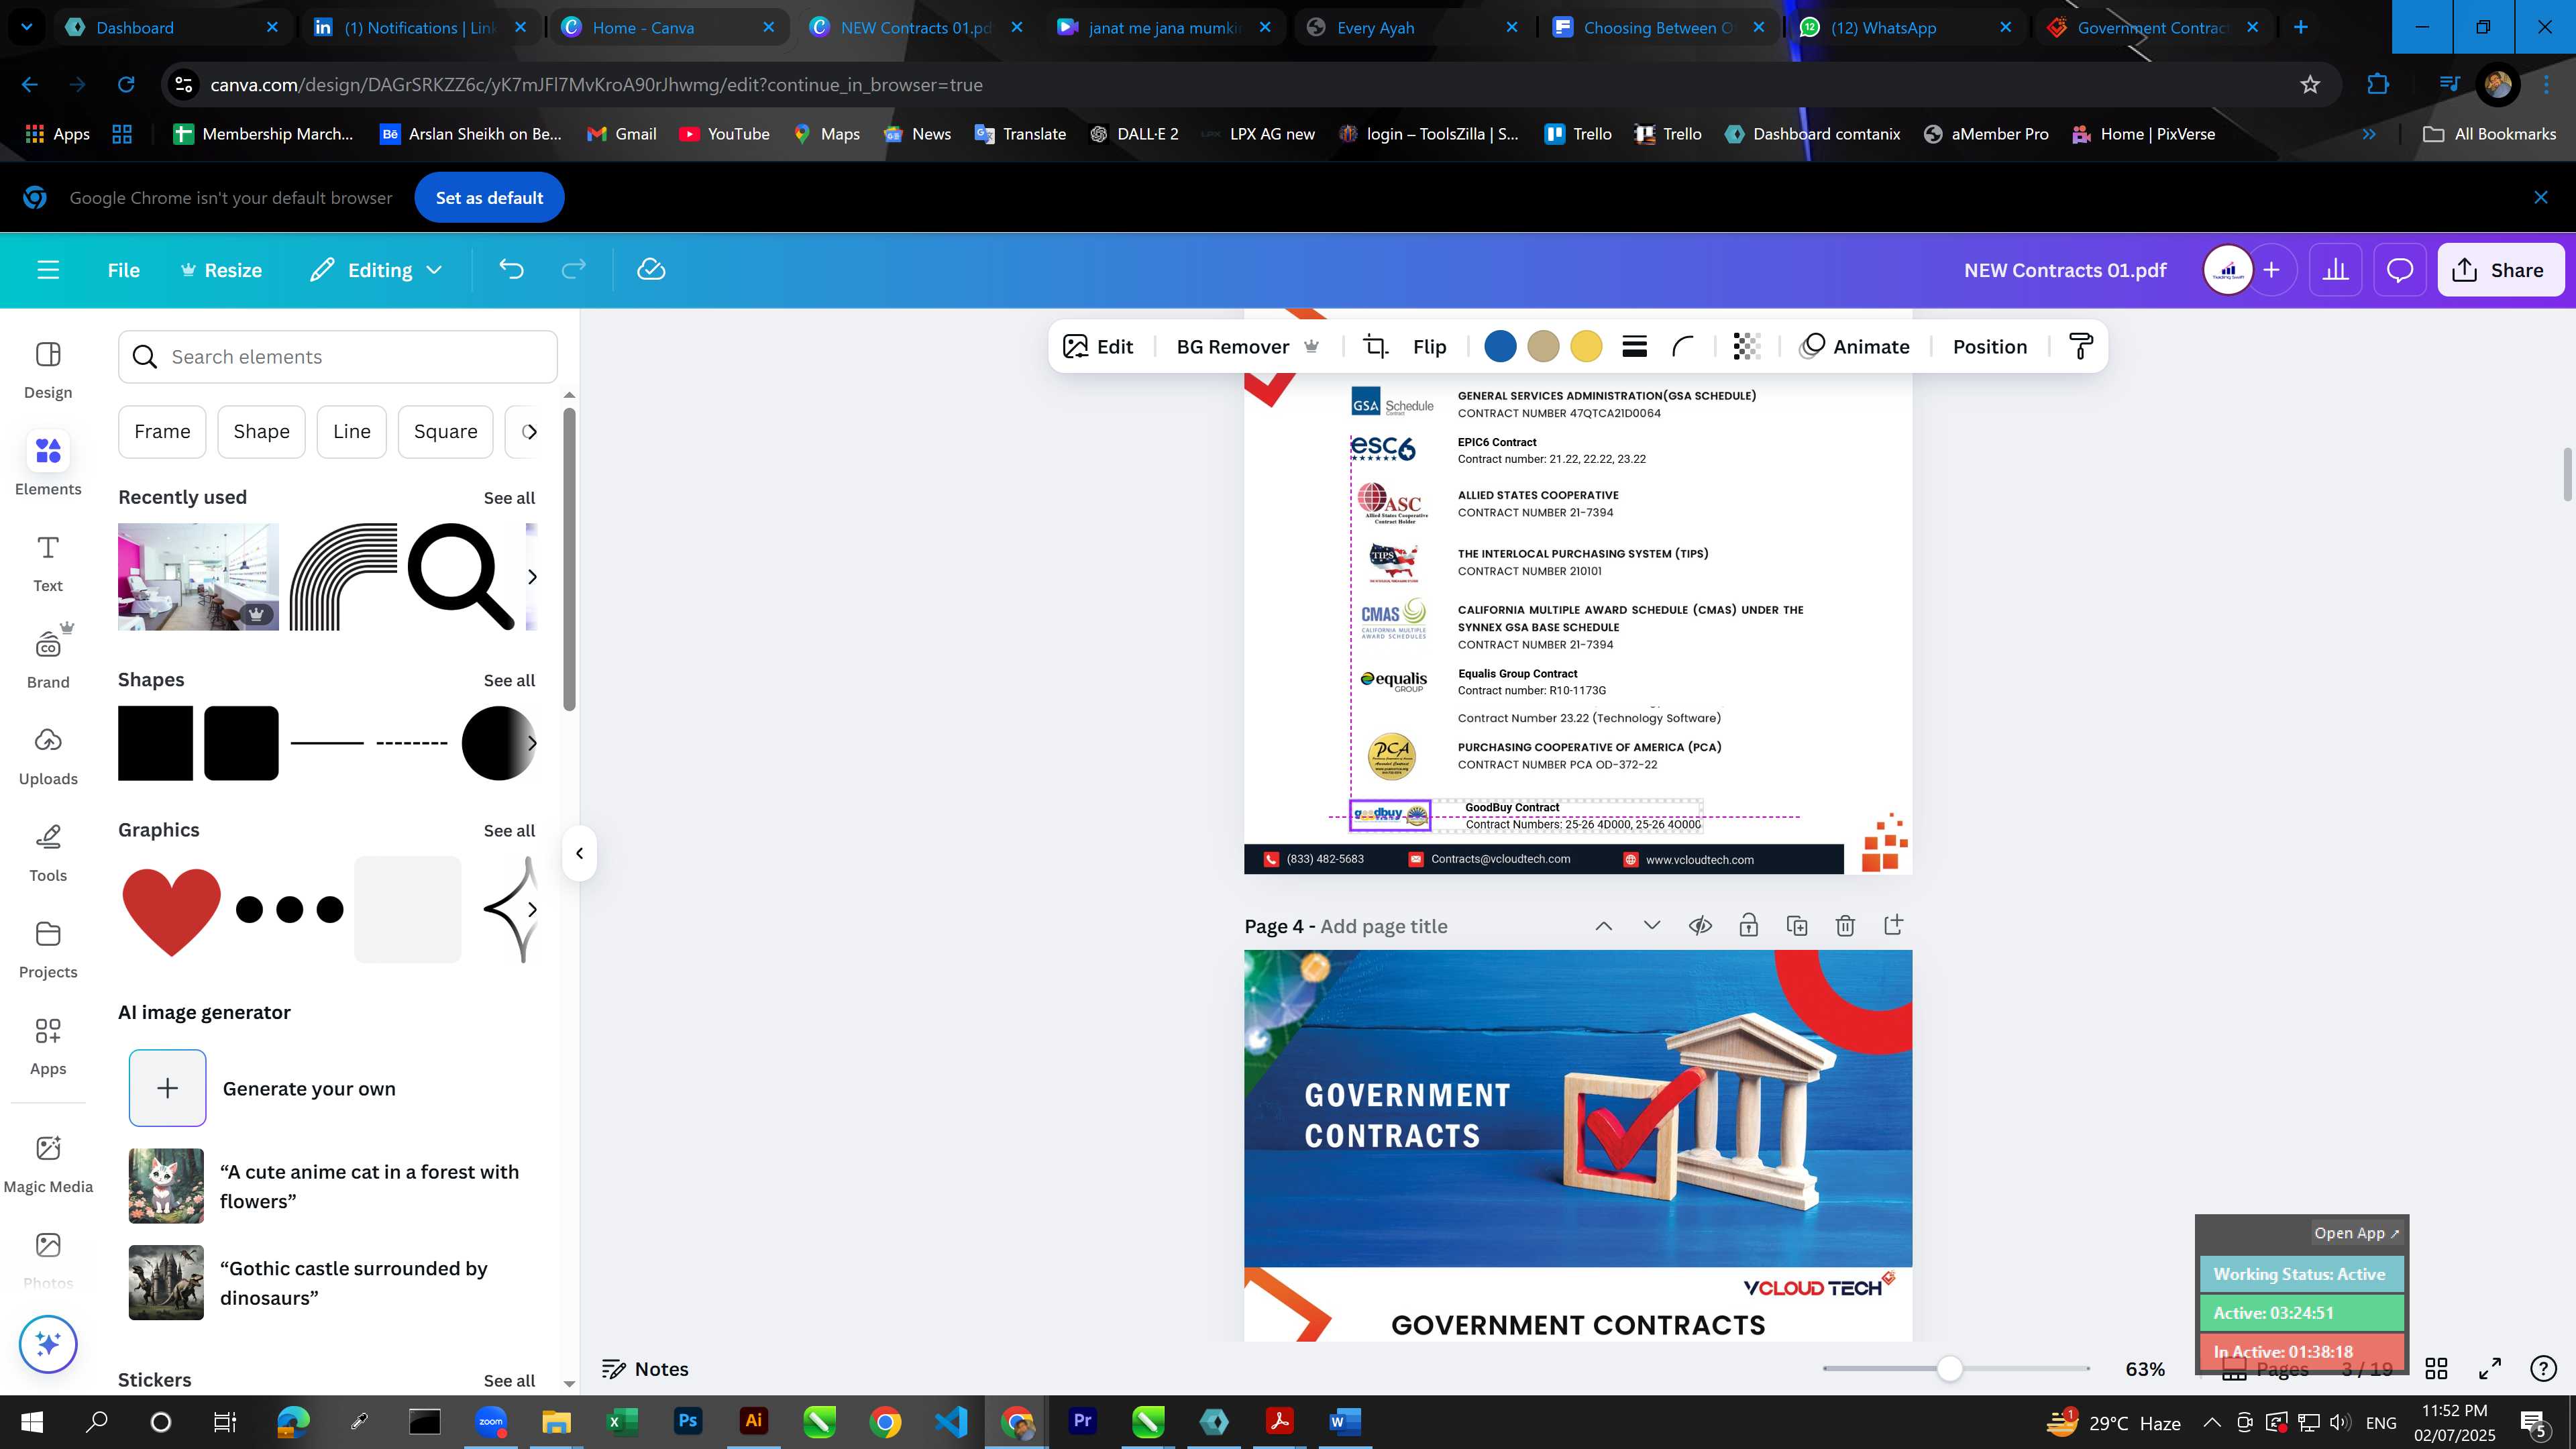See all Shapes
The image size is (2576, 1449).
(509, 680)
